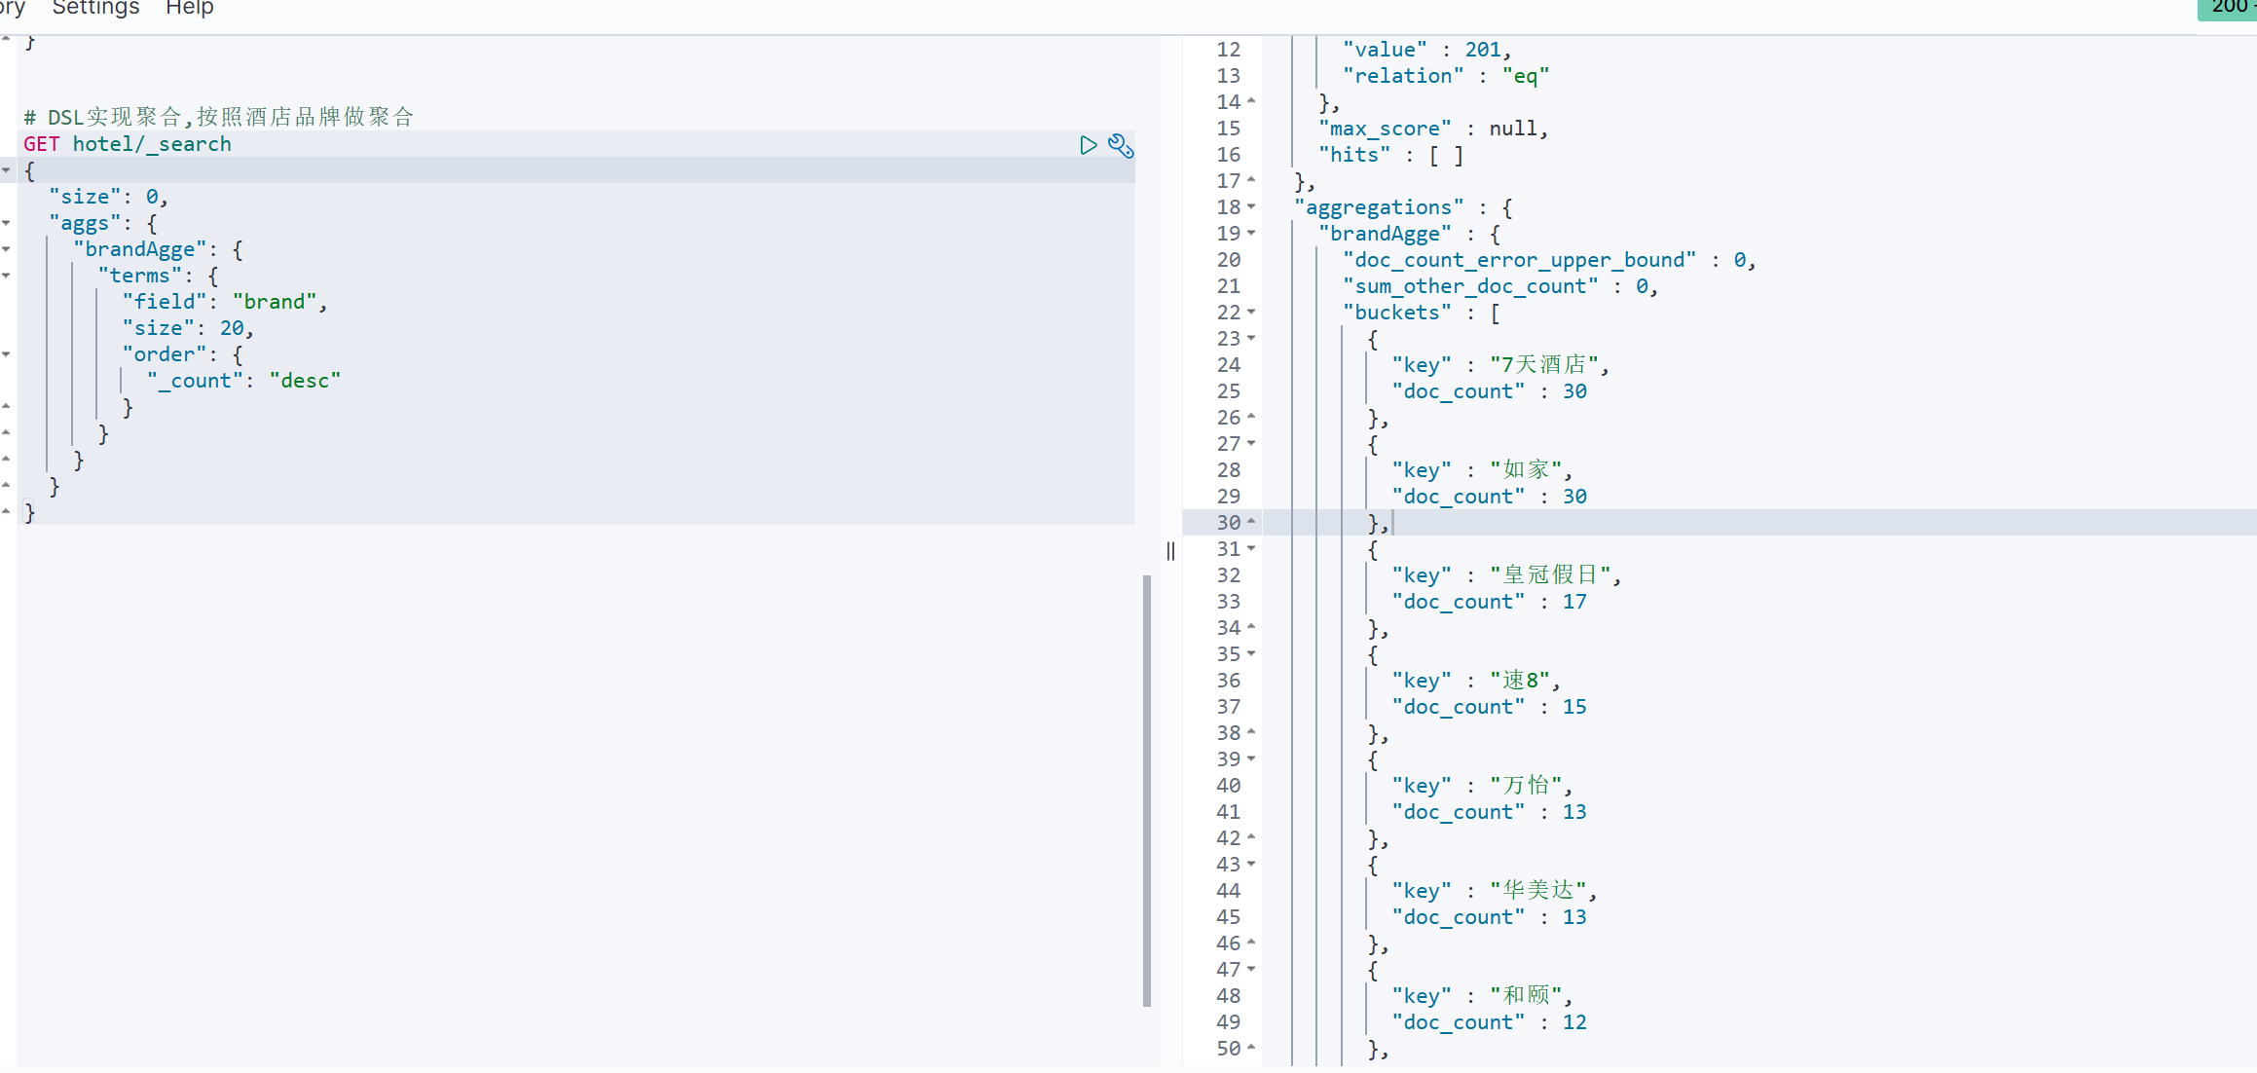
Task: Click line number 40 in response gutter
Action: 1229,785
